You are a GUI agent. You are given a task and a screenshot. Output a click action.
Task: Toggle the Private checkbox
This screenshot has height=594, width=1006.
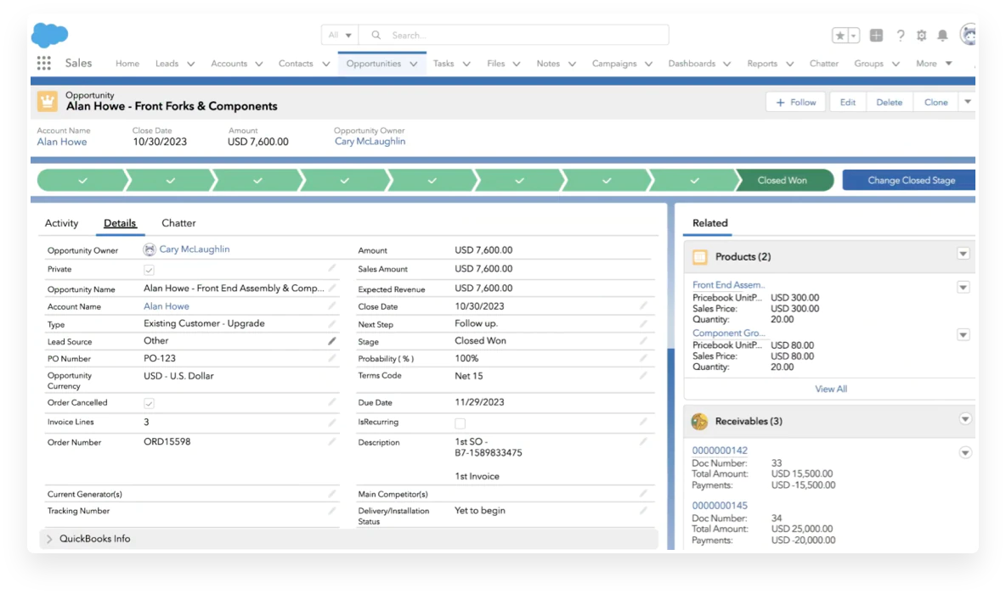tap(150, 270)
